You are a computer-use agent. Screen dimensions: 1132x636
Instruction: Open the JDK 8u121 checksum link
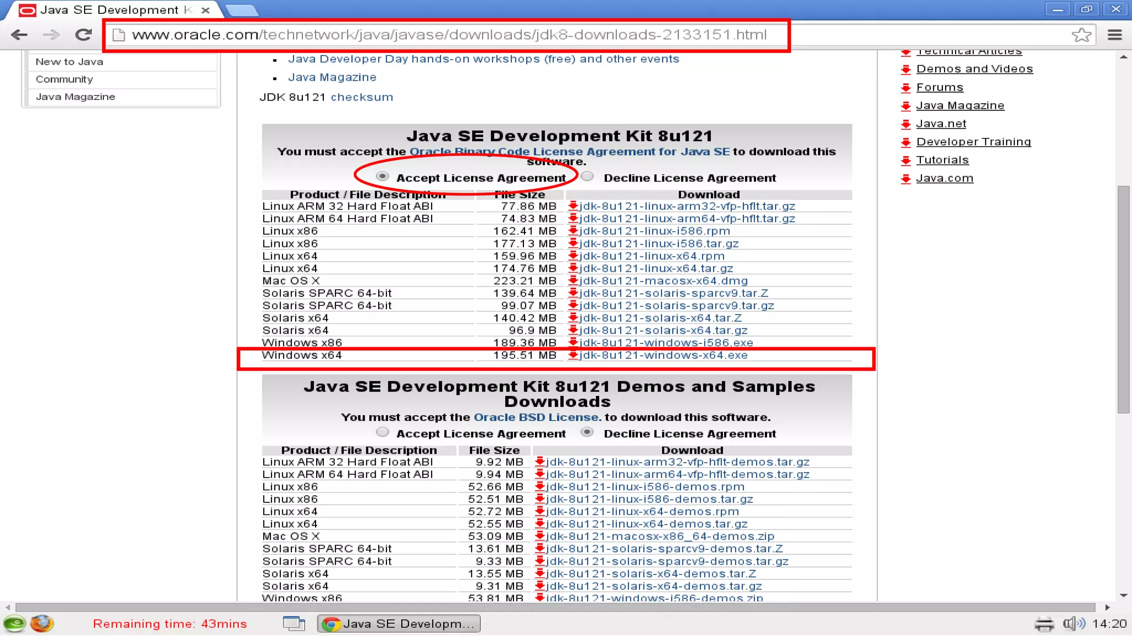pos(361,97)
